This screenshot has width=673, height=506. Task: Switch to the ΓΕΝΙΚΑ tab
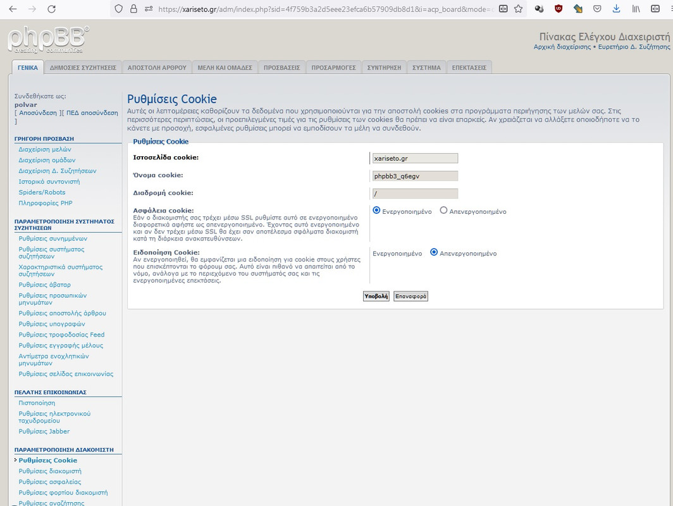click(x=28, y=68)
